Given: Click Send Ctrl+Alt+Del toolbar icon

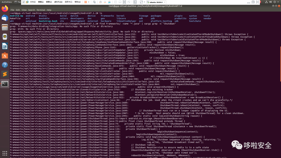Looking at the screenshot, I should point(94,2).
